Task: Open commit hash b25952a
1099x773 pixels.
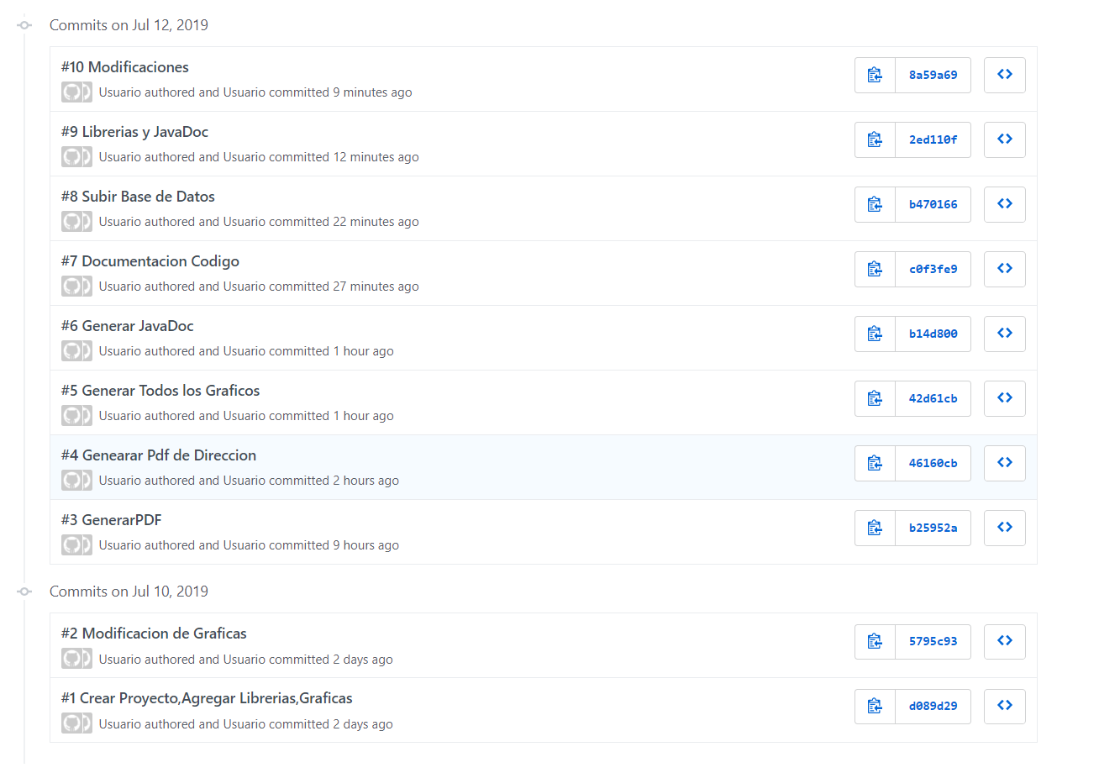Action: click(933, 528)
